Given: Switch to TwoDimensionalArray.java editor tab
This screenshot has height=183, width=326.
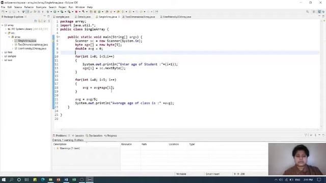Looking at the screenshot, I should coord(139,17).
